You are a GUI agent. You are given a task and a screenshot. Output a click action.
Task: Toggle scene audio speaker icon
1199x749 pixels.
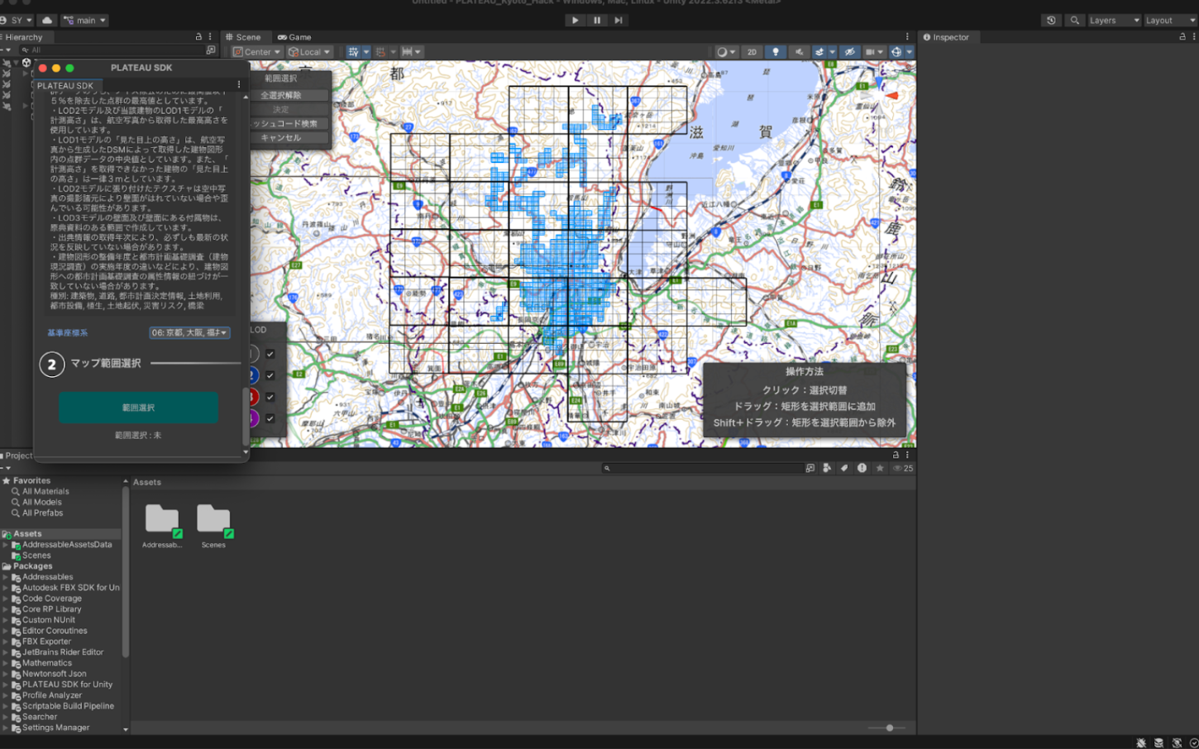[x=799, y=52]
